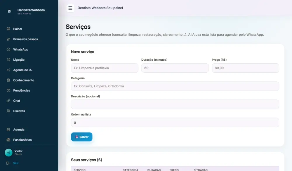Screen dimensions: 292x171
Task: Click the Agente de IA sparkle icon
Action: (8, 70)
